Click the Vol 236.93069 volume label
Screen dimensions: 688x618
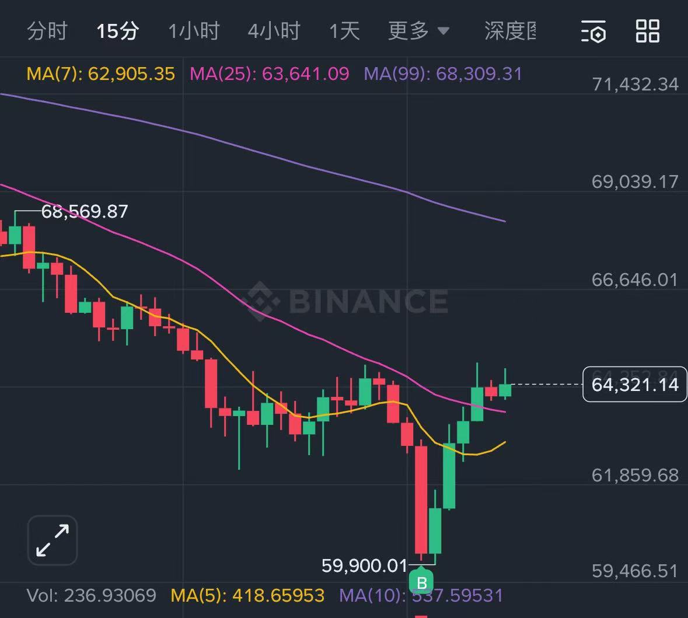click(x=92, y=596)
